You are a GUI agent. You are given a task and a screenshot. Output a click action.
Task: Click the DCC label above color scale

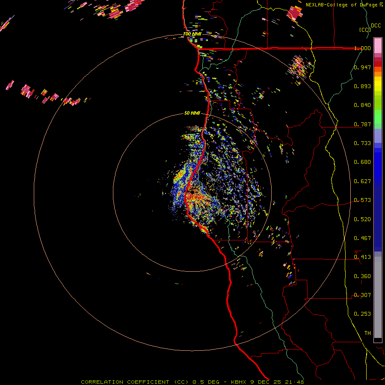coord(376,26)
